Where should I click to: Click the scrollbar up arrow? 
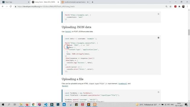pos(189,10)
